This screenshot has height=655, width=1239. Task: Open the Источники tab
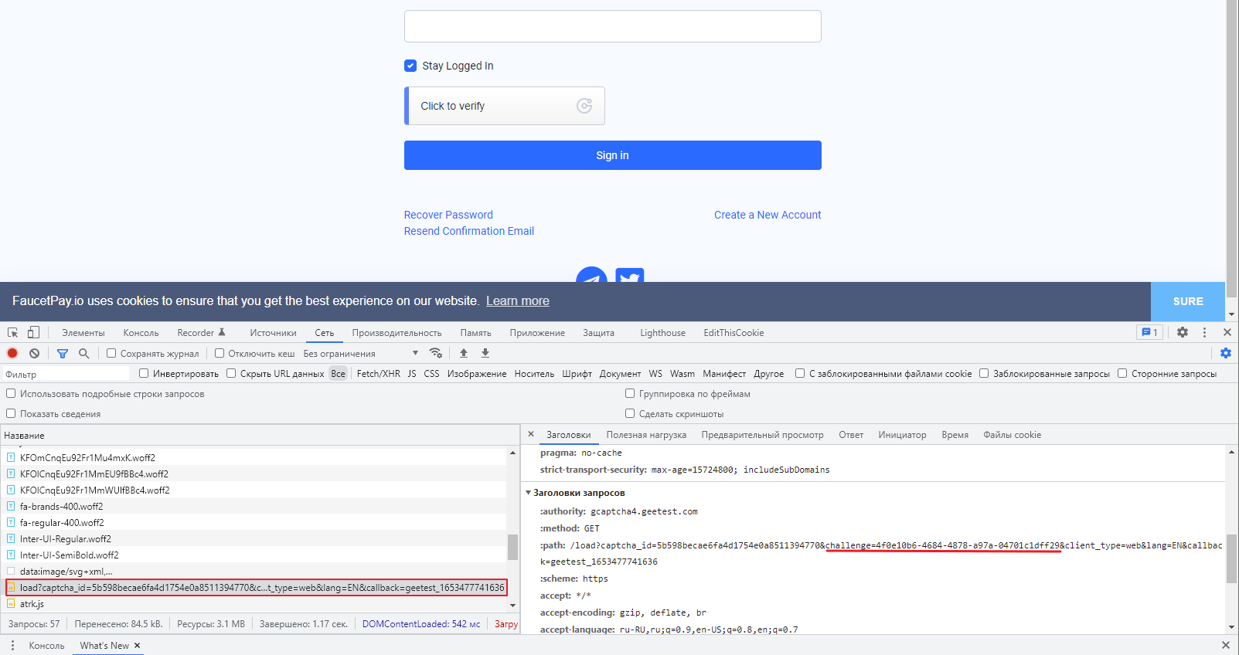tap(273, 333)
